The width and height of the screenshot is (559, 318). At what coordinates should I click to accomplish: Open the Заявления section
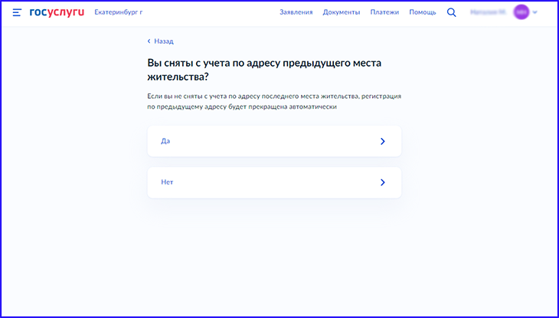coord(296,13)
